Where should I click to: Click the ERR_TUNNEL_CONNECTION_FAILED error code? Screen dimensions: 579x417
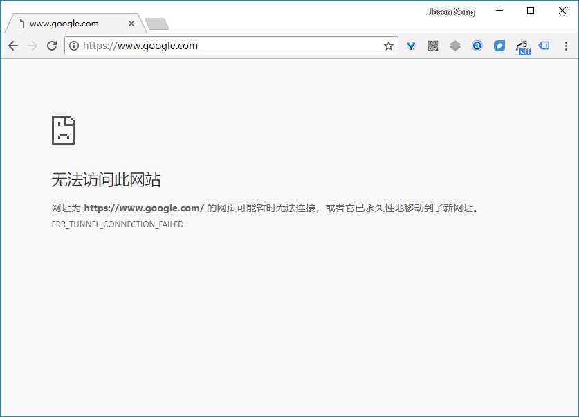tap(118, 224)
